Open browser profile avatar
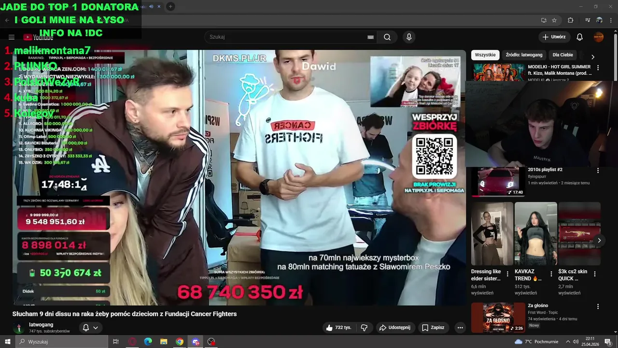 coord(599,20)
